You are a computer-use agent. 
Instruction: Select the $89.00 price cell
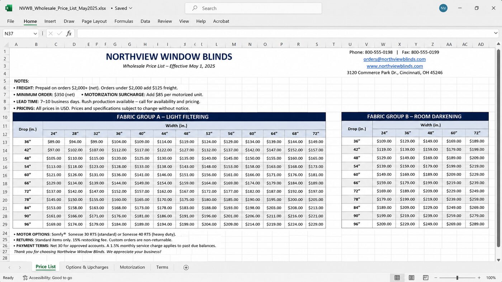[54, 142]
